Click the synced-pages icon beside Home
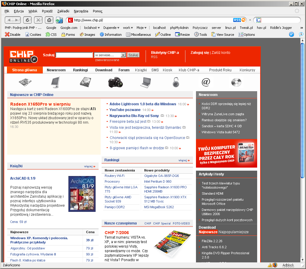Viewport: 306px width, 269px height. (59, 20)
